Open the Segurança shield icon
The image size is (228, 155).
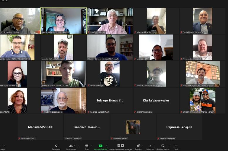pyautogui.click(x=56, y=146)
